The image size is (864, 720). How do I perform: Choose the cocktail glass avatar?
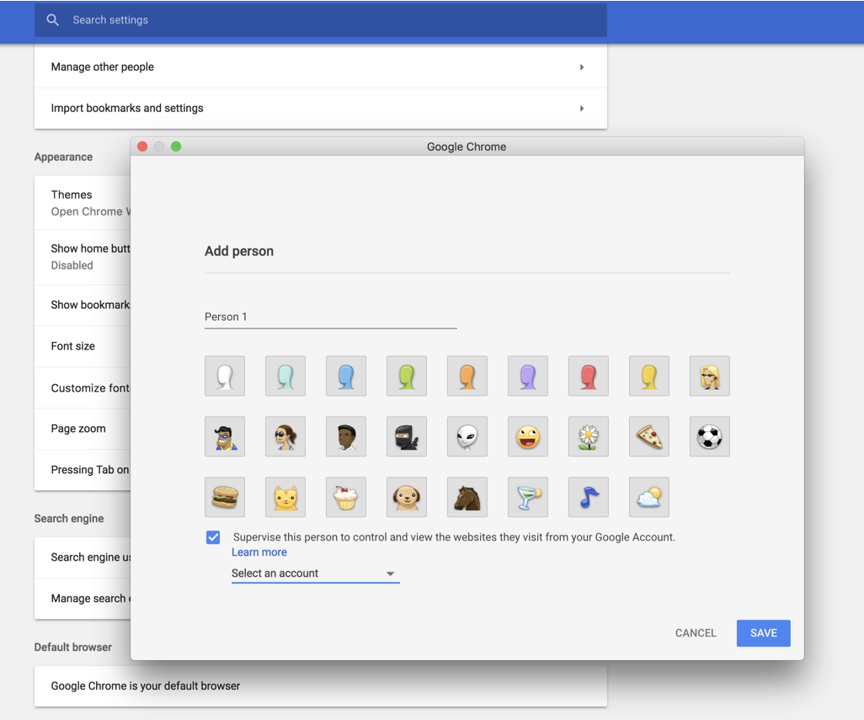point(528,497)
